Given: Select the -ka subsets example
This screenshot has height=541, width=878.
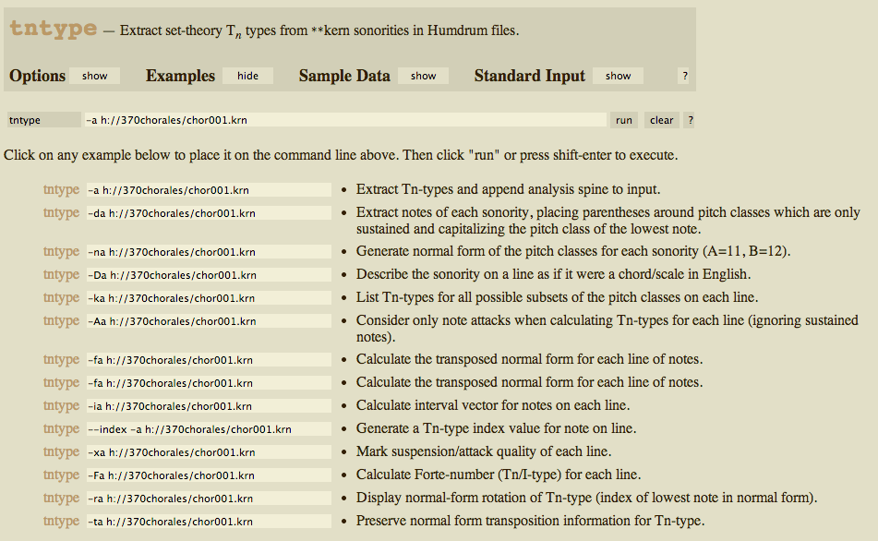Looking at the screenshot, I should pos(208,298).
